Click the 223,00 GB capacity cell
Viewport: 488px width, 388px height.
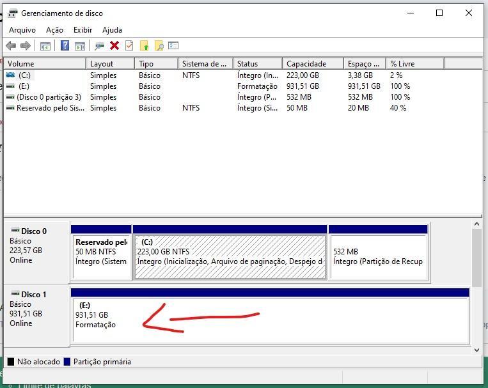(303, 75)
